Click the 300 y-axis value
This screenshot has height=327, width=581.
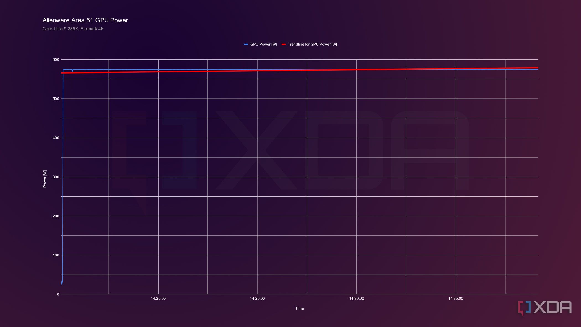coord(56,177)
